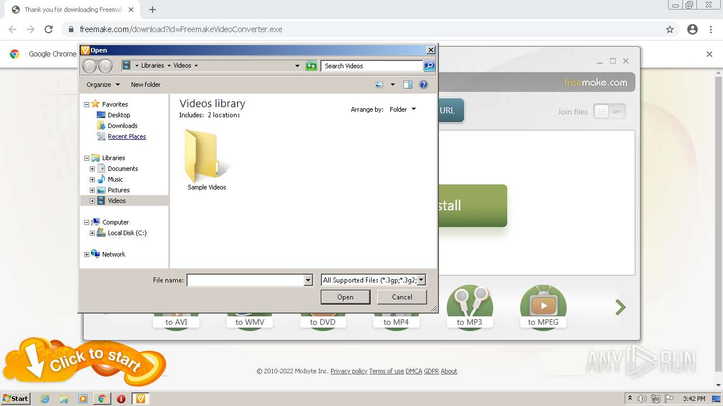
Task: Click the Forward arrow in Open dialog
Action: pyautogui.click(x=105, y=66)
